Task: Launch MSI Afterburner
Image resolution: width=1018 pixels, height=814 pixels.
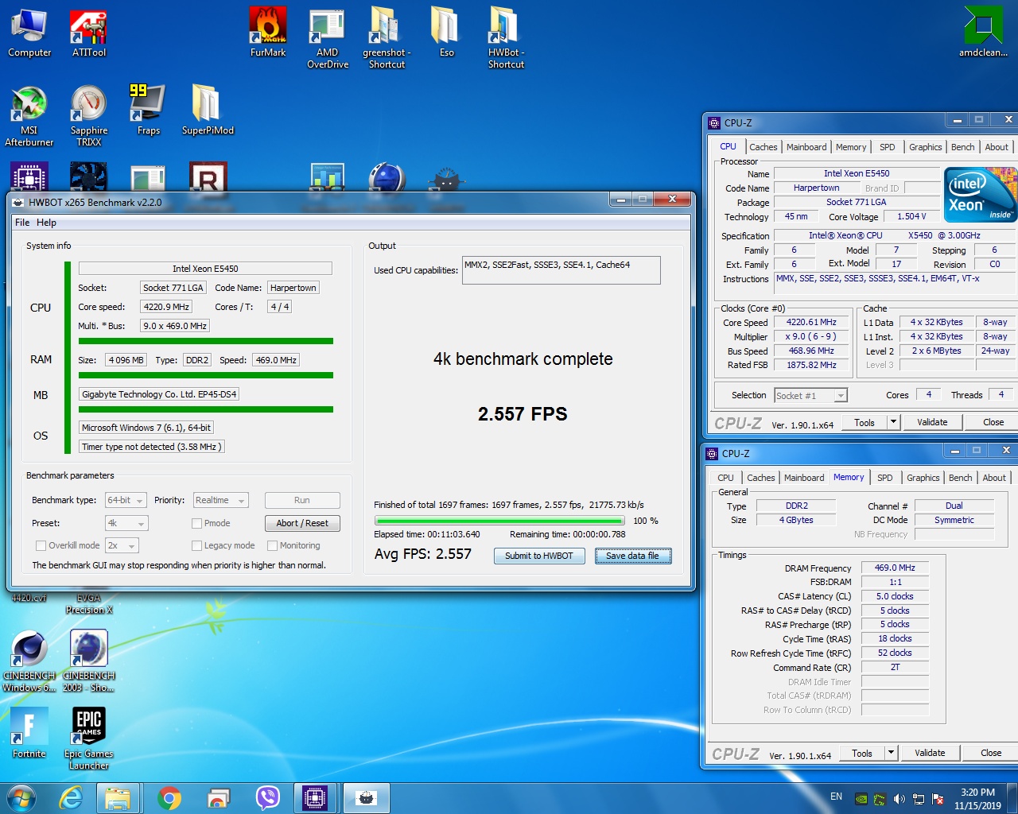Action: click(29, 116)
